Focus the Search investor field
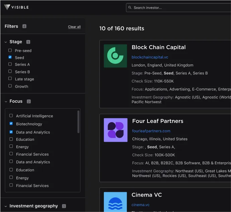 [178, 8]
